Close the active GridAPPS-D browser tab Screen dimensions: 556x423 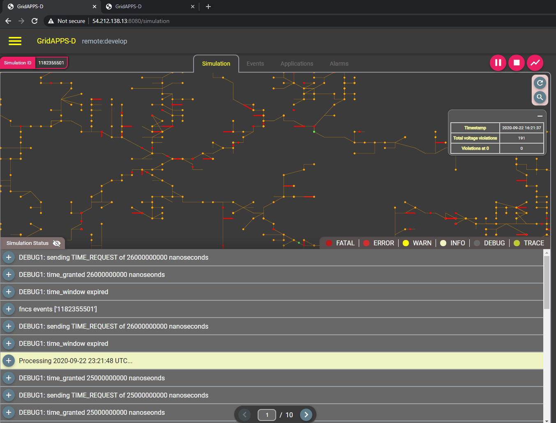click(95, 7)
